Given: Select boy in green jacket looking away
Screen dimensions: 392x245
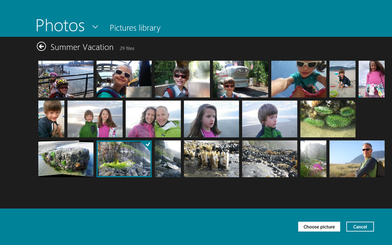Looking at the screenshot, I should (270, 119).
